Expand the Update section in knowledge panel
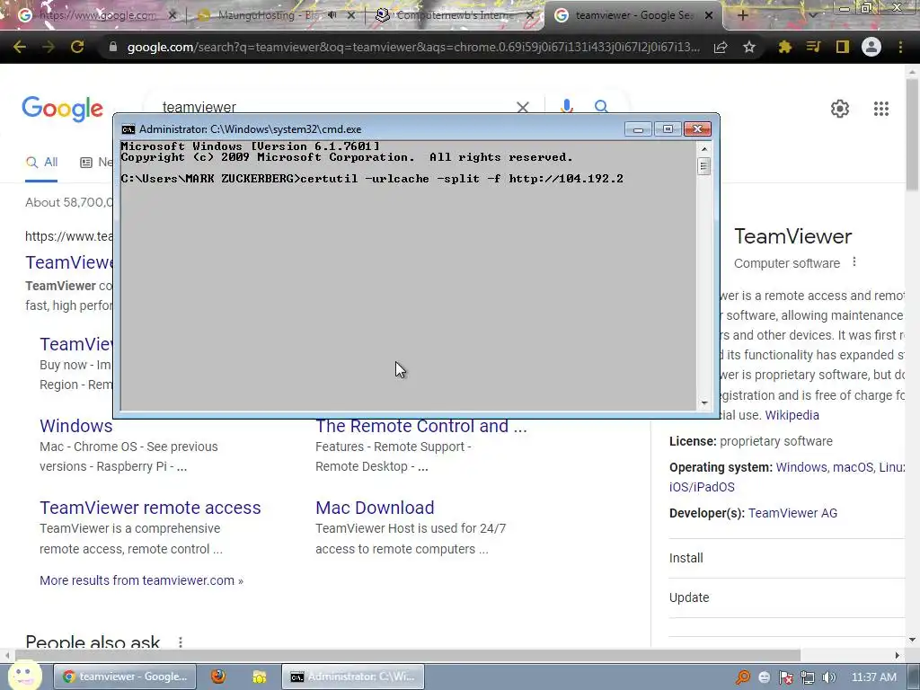 786,597
